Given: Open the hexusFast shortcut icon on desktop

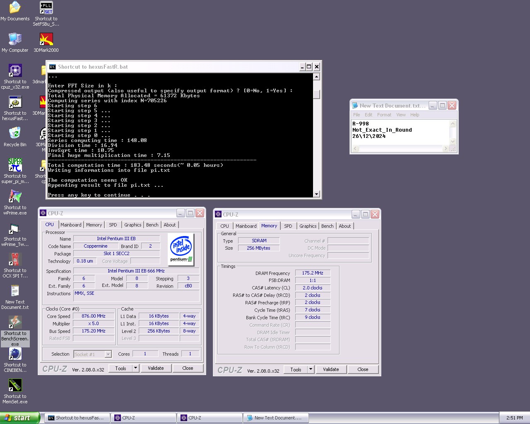Looking at the screenshot, I should (x=15, y=102).
